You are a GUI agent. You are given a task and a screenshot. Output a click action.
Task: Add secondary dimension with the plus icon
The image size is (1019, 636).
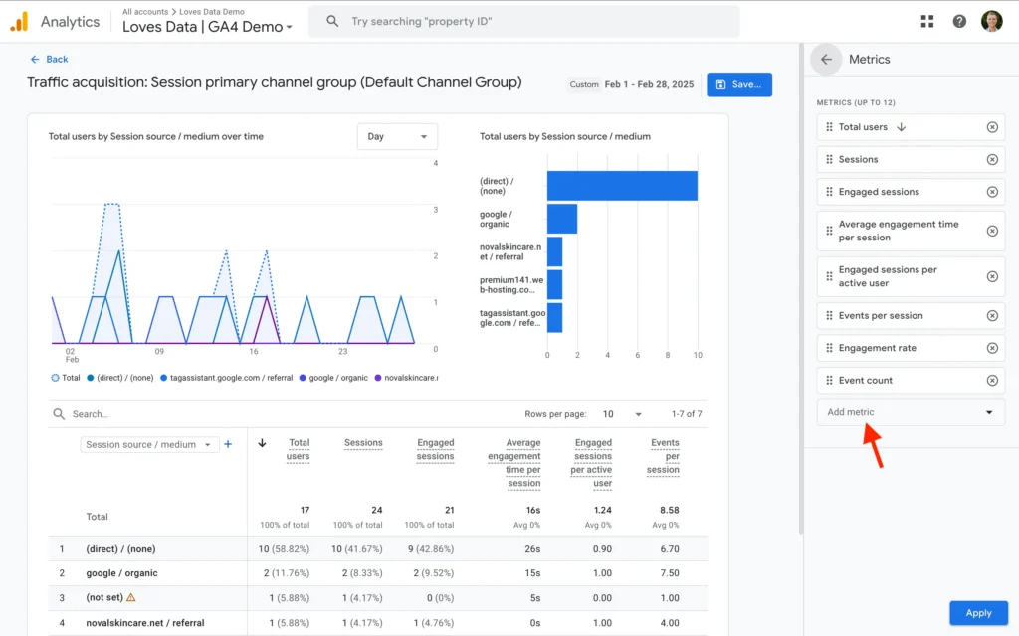pos(227,445)
